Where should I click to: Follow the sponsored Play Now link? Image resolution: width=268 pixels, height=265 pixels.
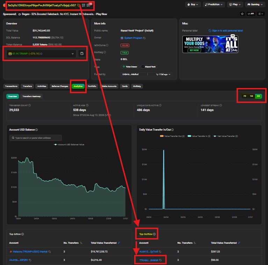coord(102,14)
